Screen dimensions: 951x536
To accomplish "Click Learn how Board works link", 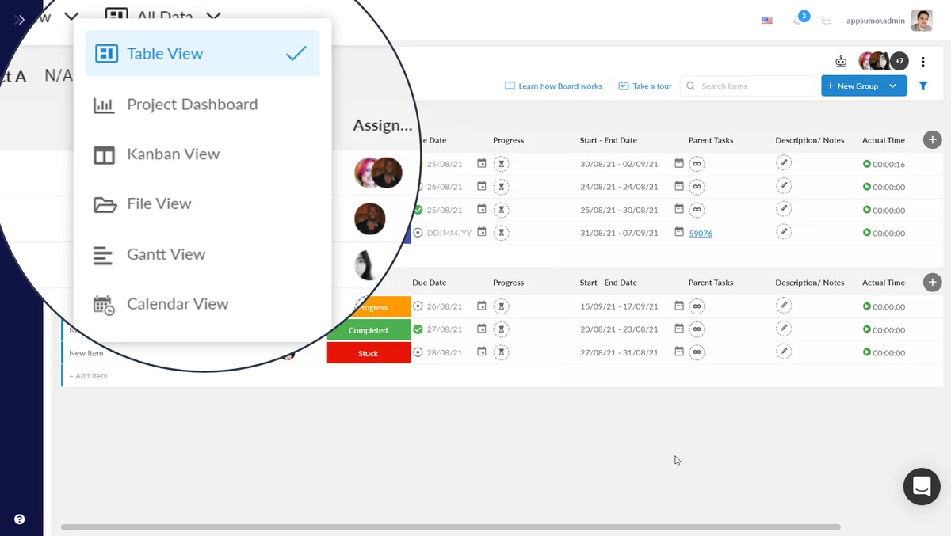I will coord(553,86).
